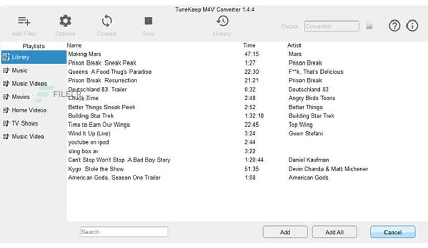Click the Add All button
This screenshot has height=248, width=428.
click(x=334, y=232)
